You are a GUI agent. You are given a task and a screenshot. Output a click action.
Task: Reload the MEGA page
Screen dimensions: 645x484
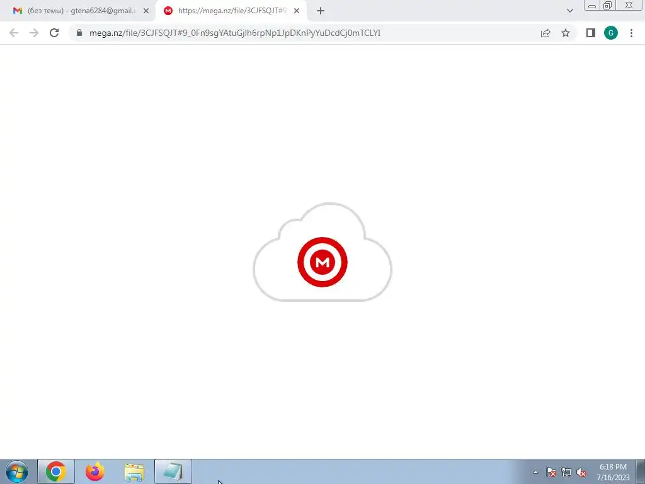54,33
